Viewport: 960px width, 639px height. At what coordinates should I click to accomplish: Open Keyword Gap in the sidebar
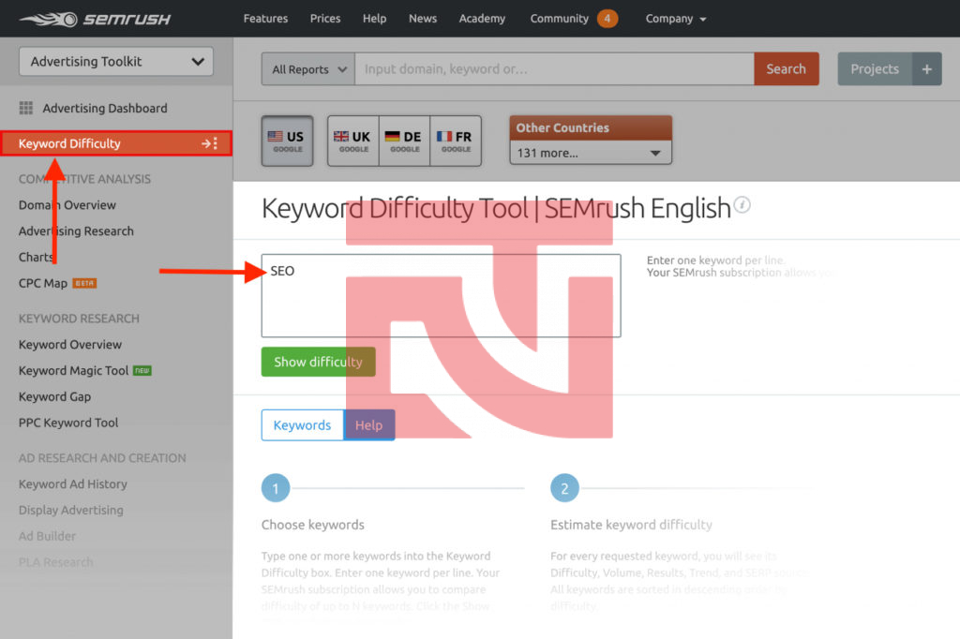pyautogui.click(x=54, y=396)
